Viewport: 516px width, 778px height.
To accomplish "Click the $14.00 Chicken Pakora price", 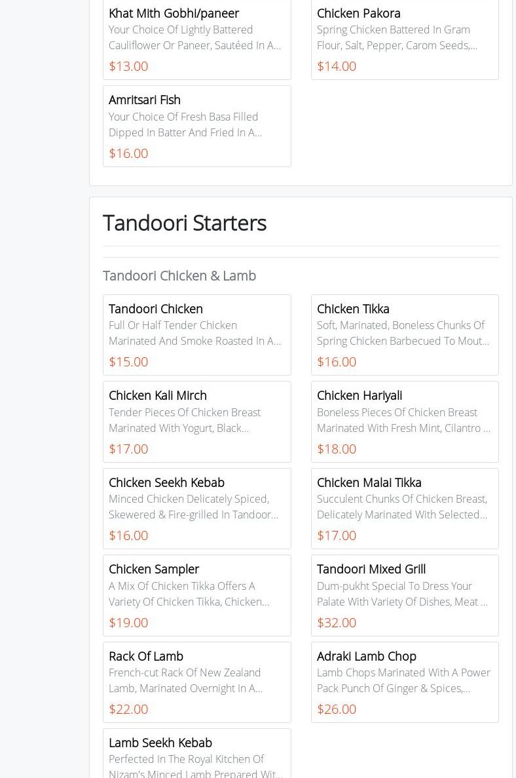I will 337,66.
